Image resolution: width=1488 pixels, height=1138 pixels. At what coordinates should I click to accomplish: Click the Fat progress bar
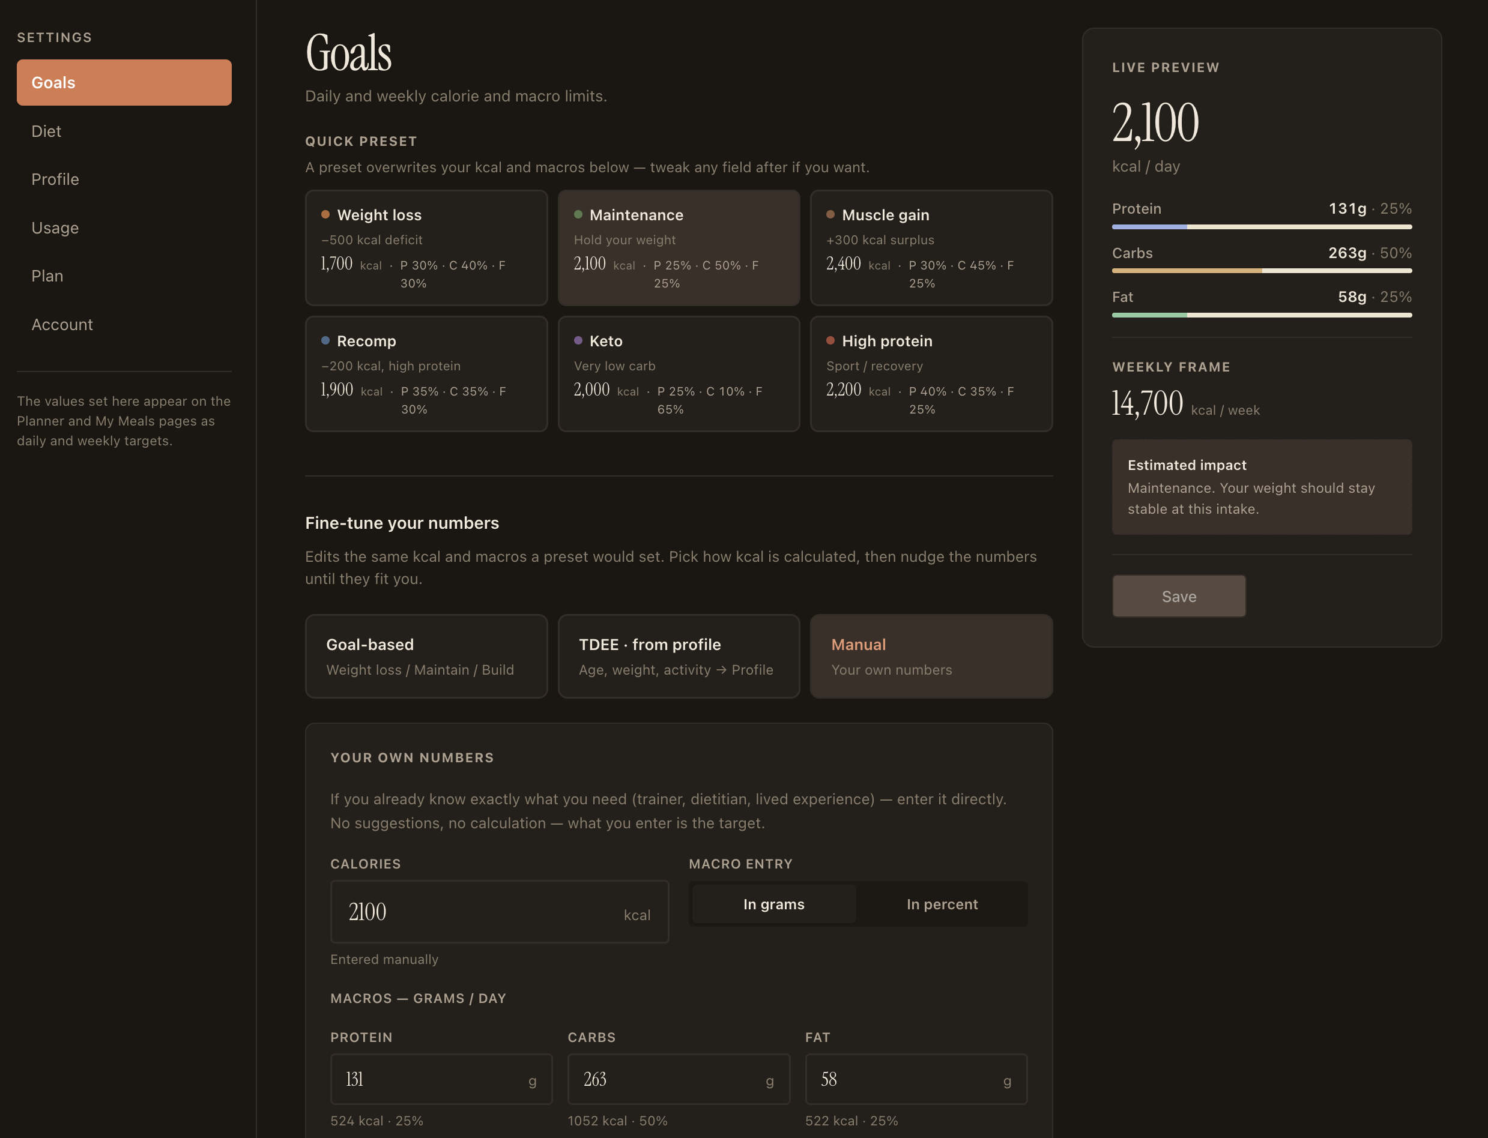coord(1262,315)
